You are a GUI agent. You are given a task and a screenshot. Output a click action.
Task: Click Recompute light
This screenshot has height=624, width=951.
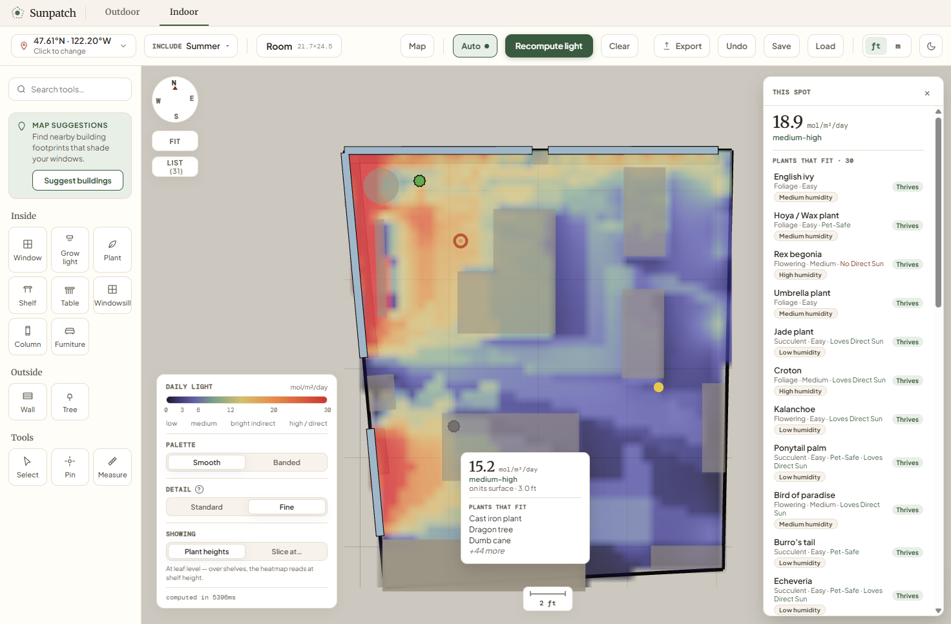coord(549,46)
